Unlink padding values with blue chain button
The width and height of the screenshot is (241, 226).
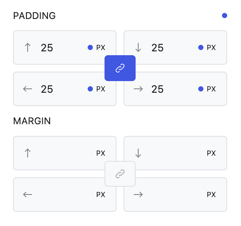pos(120,68)
